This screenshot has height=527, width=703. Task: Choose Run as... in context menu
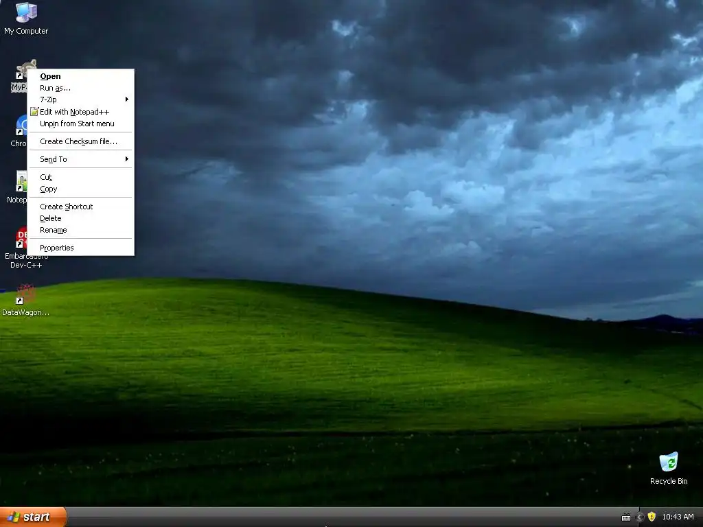pyautogui.click(x=81, y=88)
